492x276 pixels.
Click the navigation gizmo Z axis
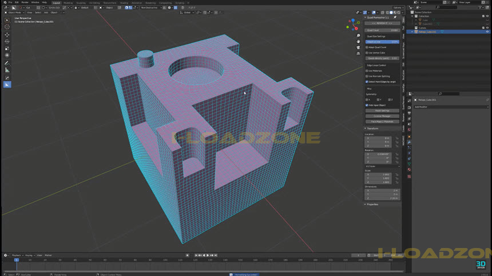[353, 20]
